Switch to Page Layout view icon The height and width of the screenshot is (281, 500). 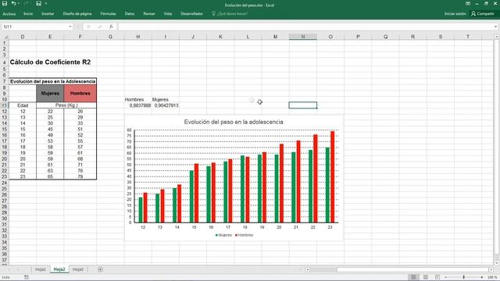pyautogui.click(x=425, y=278)
